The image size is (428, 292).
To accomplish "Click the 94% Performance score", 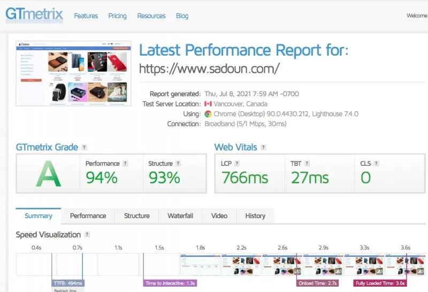I will point(102,178).
